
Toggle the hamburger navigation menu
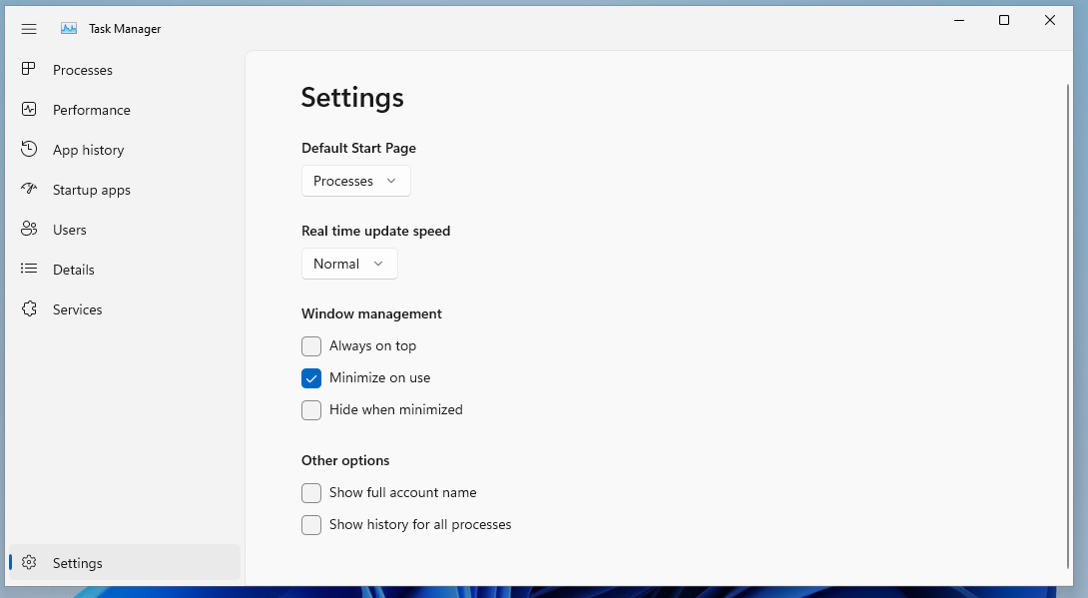pyautogui.click(x=29, y=29)
